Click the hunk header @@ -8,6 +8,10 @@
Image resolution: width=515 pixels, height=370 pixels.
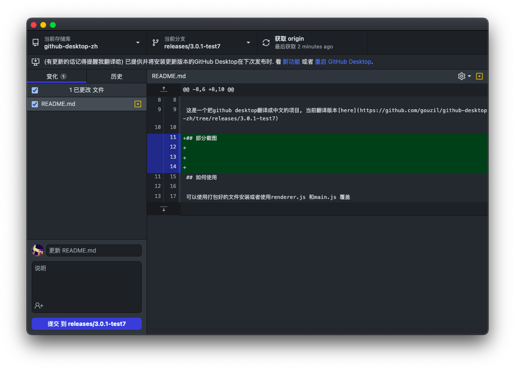(x=208, y=90)
